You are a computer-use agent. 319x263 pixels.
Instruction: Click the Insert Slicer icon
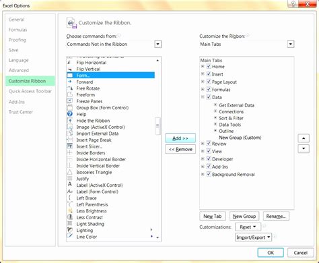coord(70,146)
